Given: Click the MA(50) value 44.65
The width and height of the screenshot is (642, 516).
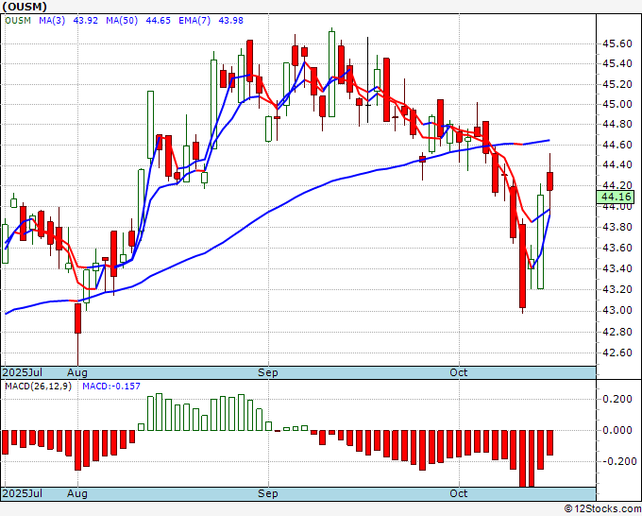Looking at the screenshot, I should [x=158, y=21].
